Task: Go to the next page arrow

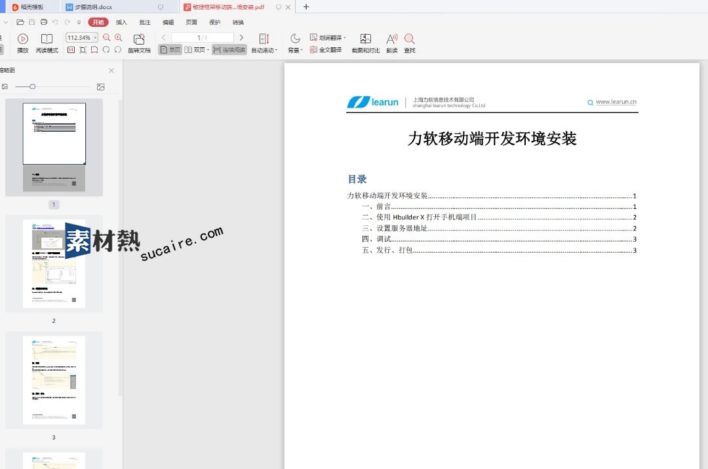Action: coord(241,37)
